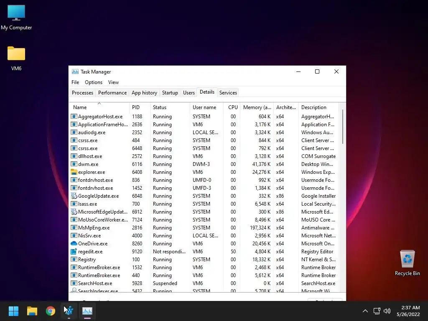Open the network status tray icon
The image size is (428, 321).
(x=377, y=311)
